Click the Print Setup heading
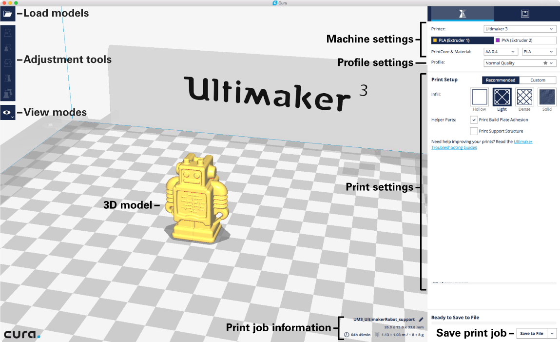 pos(444,80)
